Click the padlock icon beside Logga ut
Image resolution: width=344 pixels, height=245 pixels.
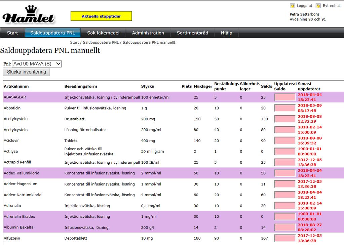292,6
